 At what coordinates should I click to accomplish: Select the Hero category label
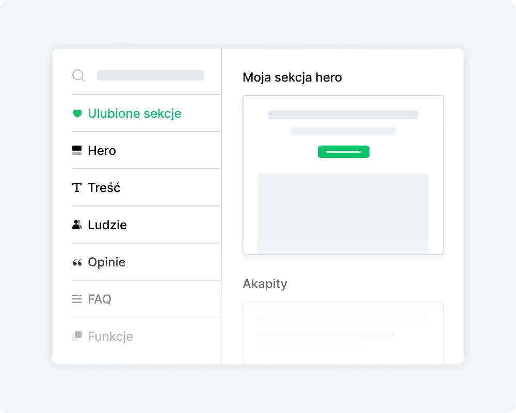[x=102, y=151]
